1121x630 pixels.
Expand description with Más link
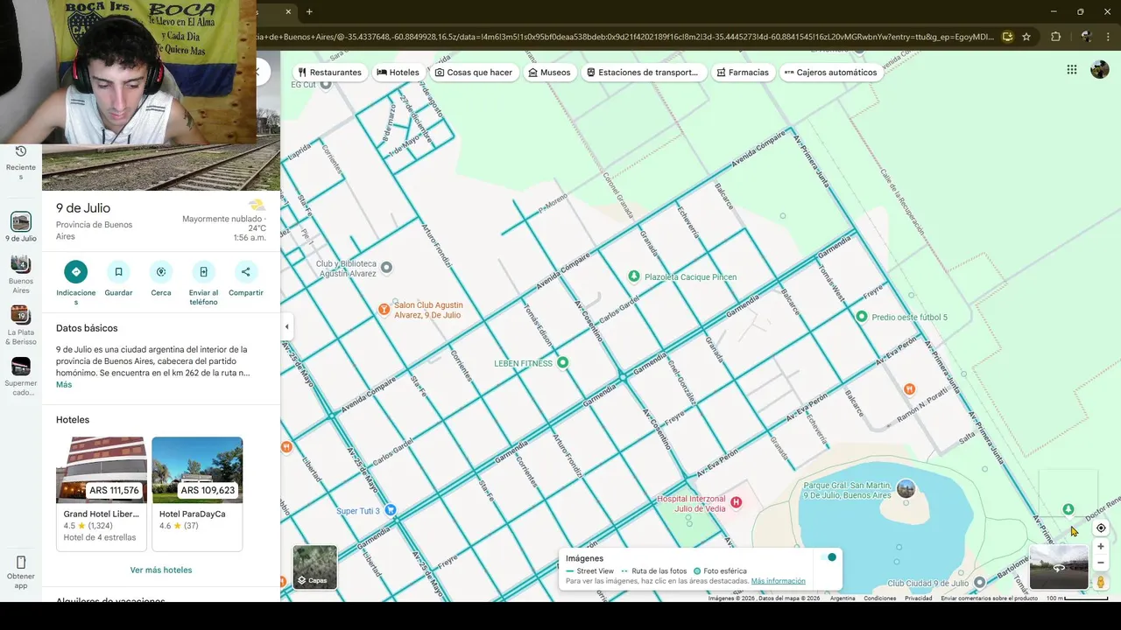click(x=64, y=385)
